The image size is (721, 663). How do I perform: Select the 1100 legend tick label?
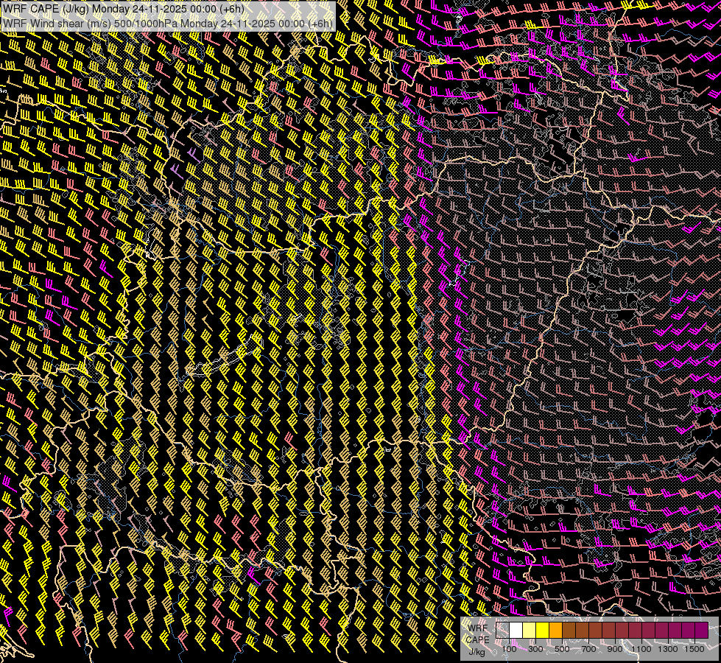click(x=641, y=649)
